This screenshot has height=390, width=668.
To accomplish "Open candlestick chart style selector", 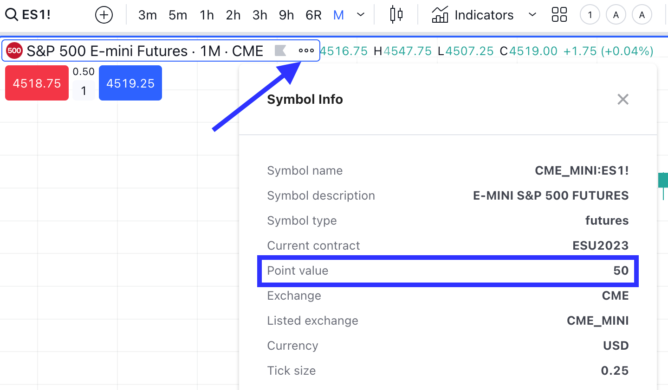I will click(396, 15).
